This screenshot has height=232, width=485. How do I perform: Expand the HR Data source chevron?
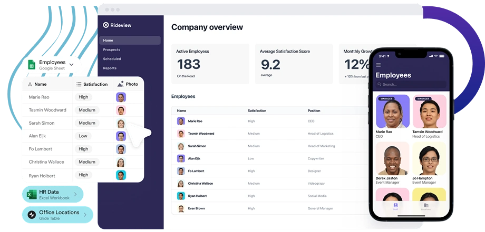click(75, 195)
